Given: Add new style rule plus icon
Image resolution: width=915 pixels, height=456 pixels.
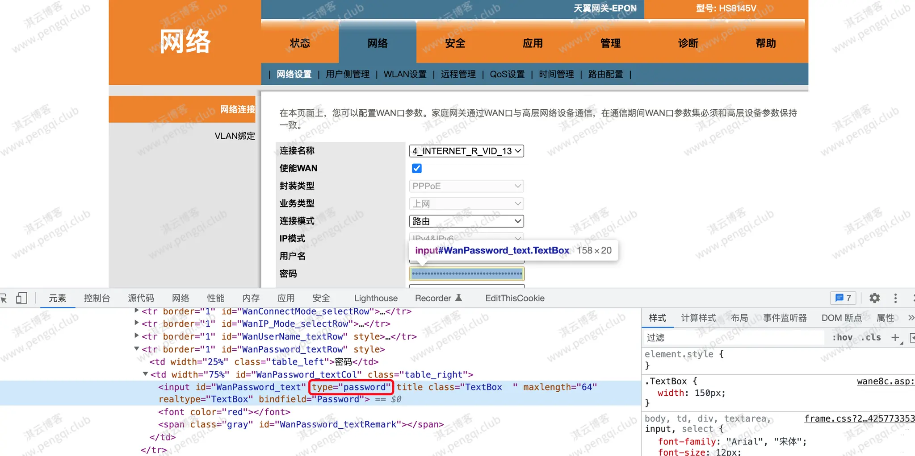Looking at the screenshot, I should tap(895, 338).
